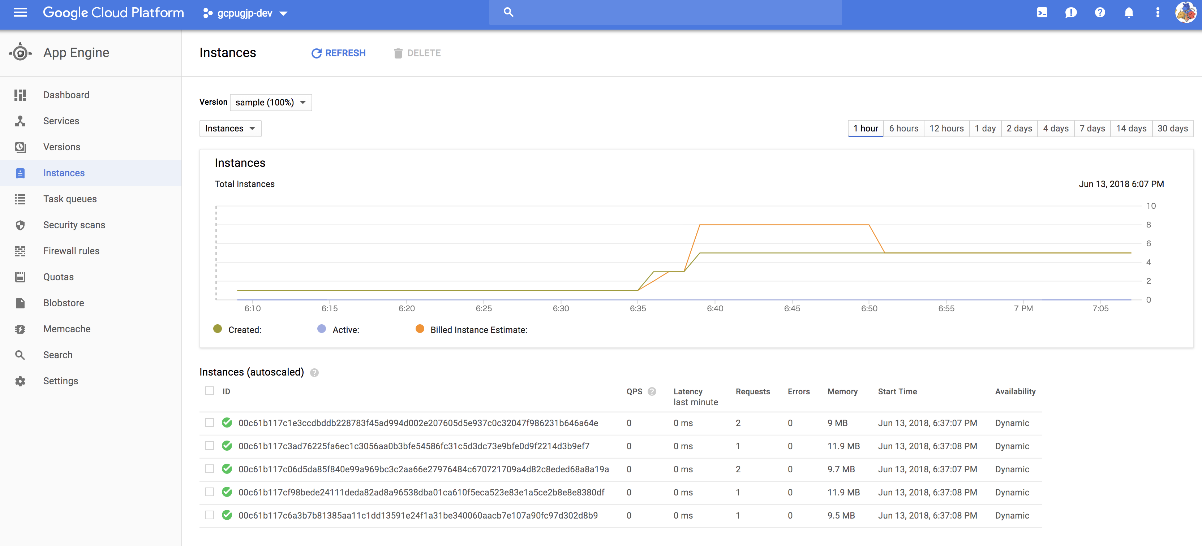Open Security scans in the sidebar

[x=74, y=225]
